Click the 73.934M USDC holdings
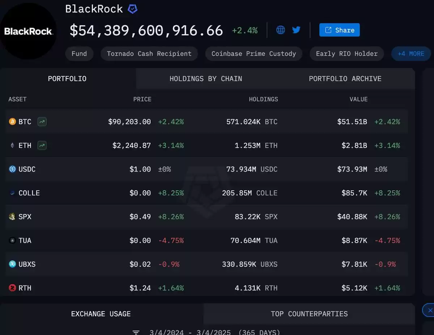 tap(252, 169)
